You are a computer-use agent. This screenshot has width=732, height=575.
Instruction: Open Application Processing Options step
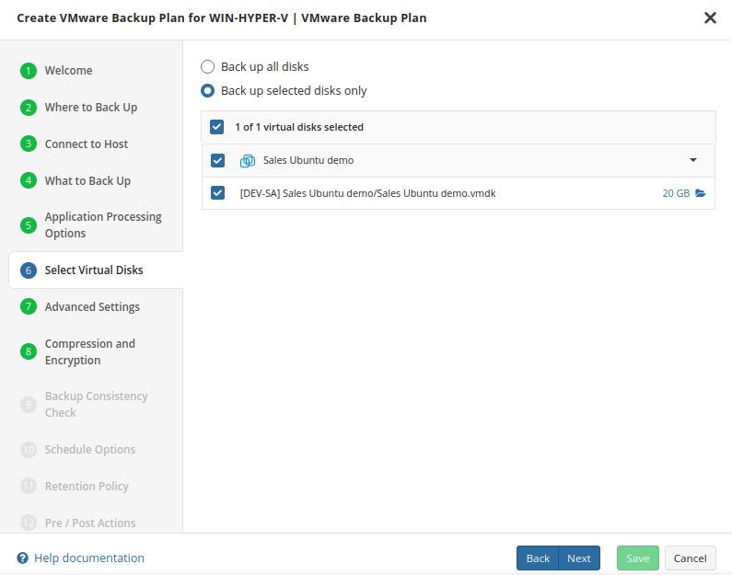point(102,225)
